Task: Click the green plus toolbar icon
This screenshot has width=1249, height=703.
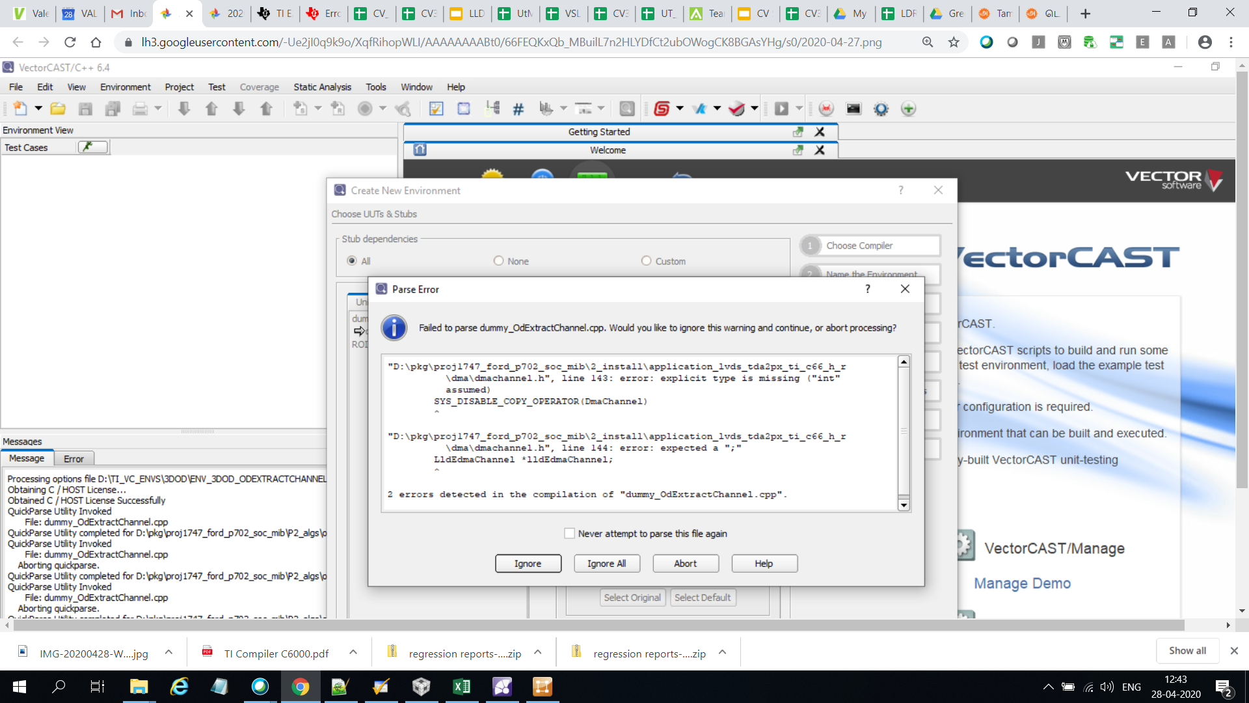Action: [908, 109]
